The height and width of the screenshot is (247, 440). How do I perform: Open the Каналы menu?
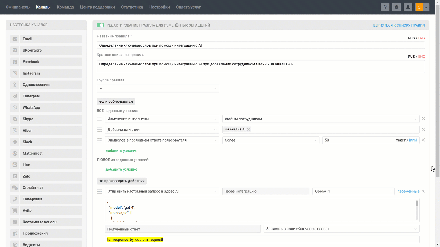tap(43, 7)
